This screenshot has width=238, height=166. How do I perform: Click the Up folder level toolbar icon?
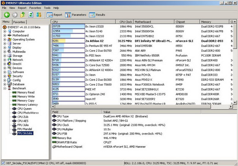[23, 15]
